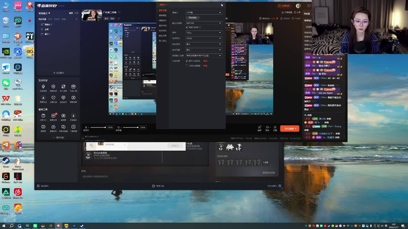Screen dimensions: 408x229
Task: Mute the speaker 扬声器 icon
Action: click(x=118, y=128)
